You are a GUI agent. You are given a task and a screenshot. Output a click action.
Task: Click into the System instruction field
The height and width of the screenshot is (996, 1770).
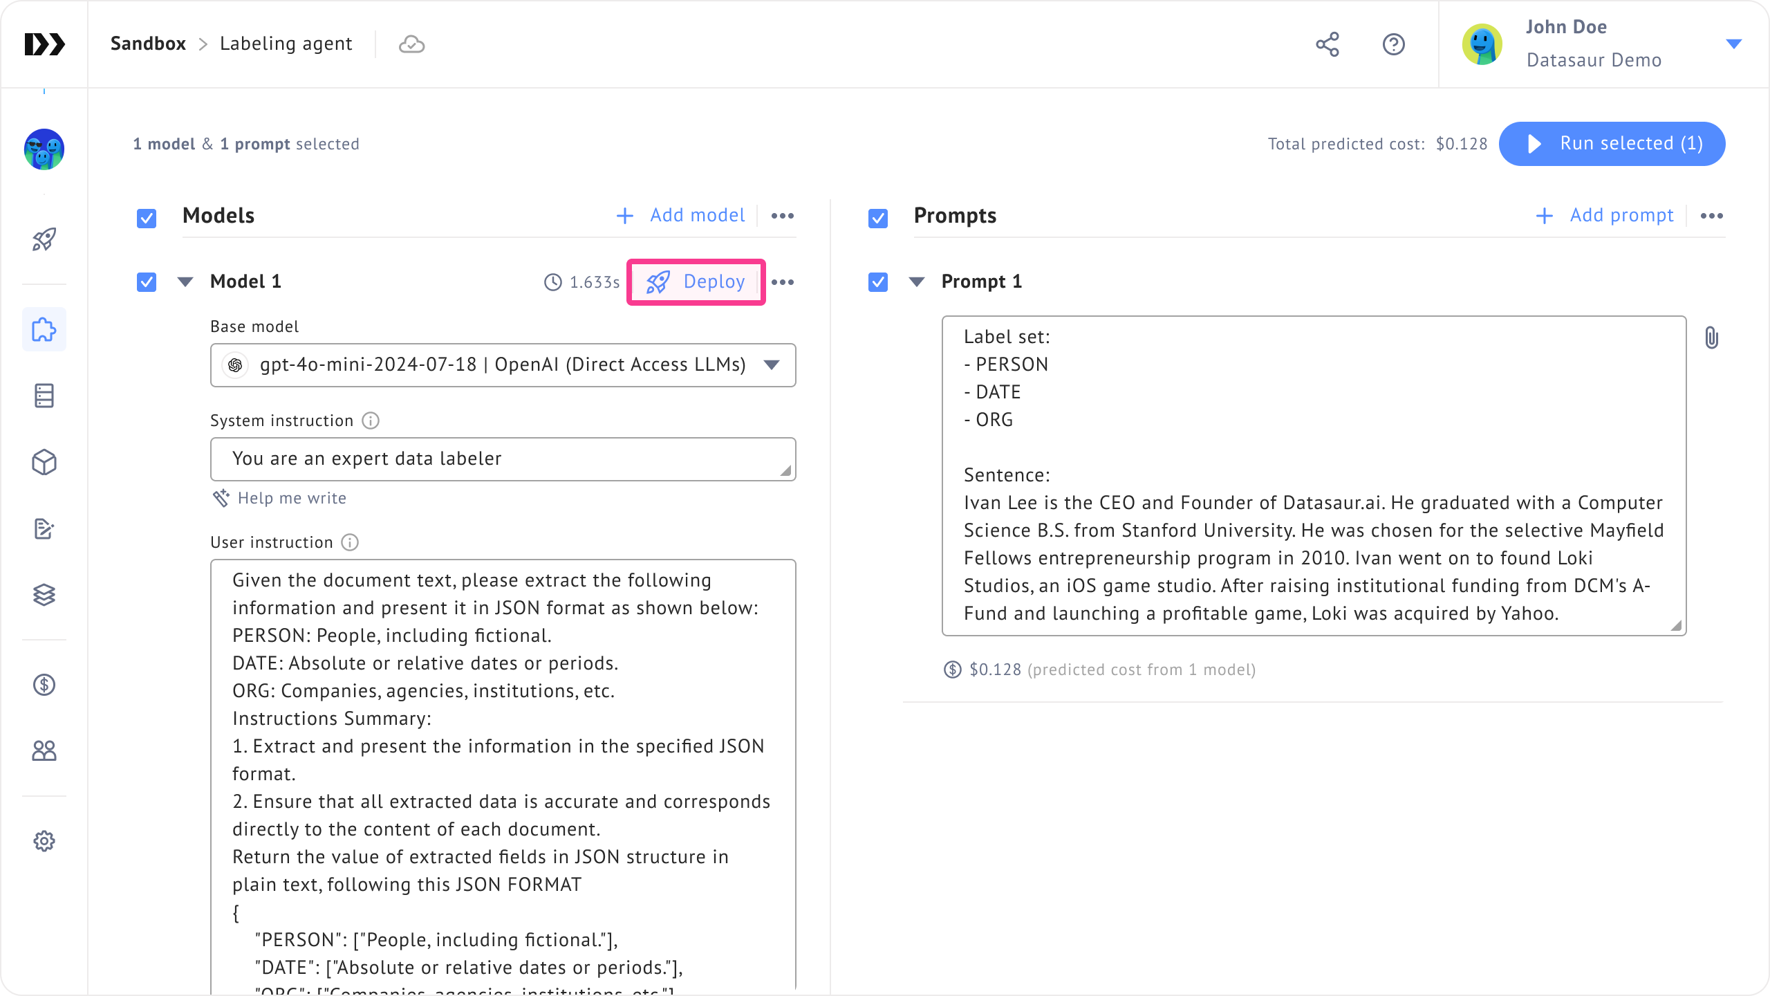click(x=503, y=459)
